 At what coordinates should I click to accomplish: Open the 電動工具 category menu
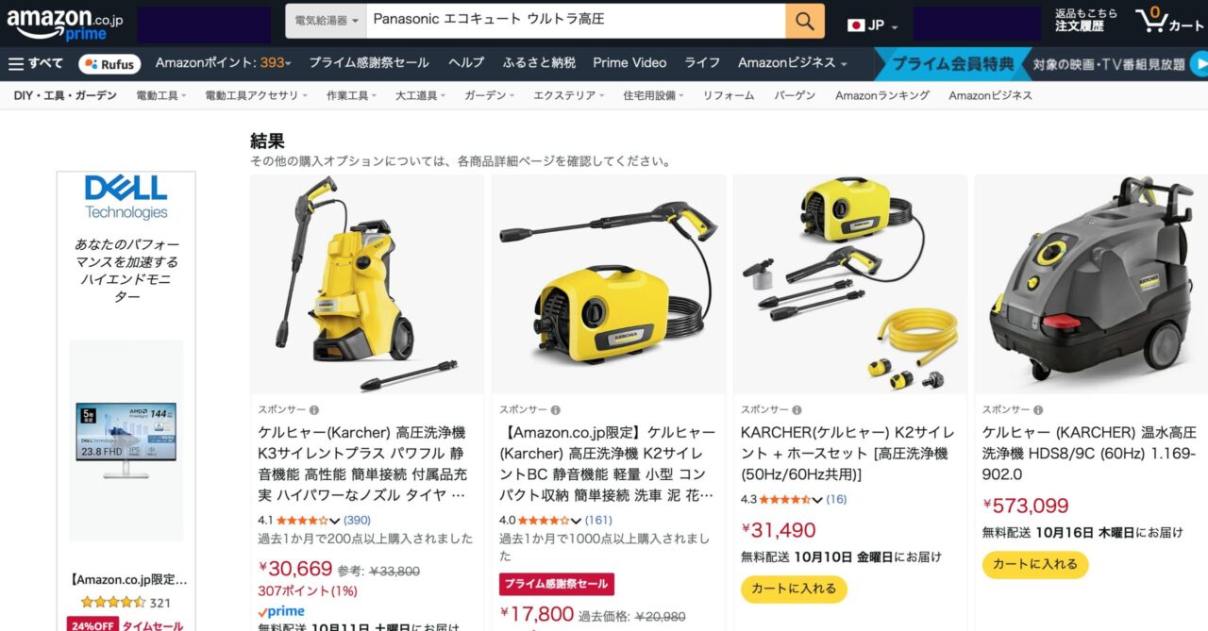(161, 95)
